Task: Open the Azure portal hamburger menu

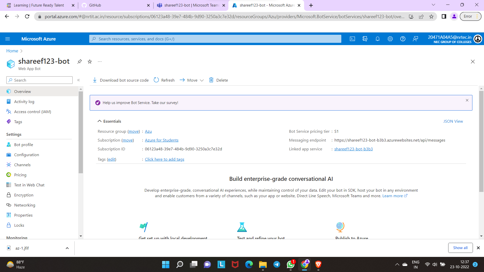Action: click(8, 39)
